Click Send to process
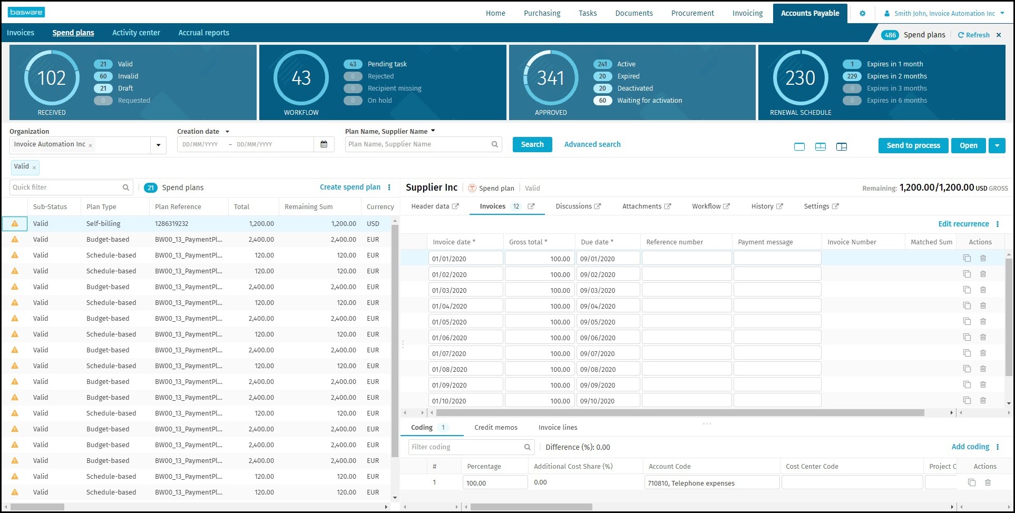The width and height of the screenshot is (1015, 513). pos(913,145)
